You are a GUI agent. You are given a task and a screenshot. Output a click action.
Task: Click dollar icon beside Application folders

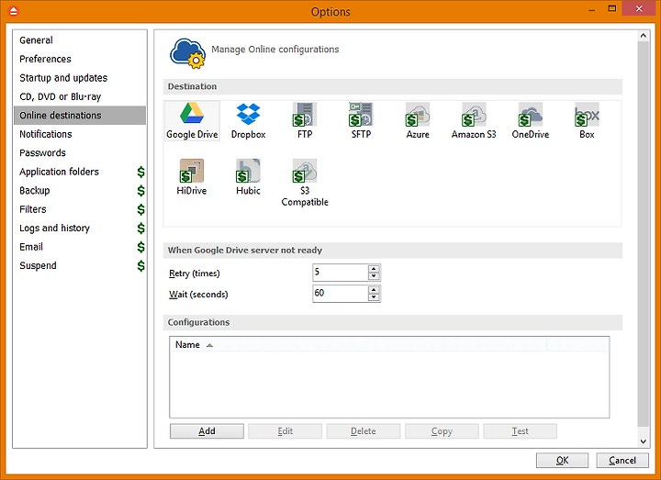(140, 172)
